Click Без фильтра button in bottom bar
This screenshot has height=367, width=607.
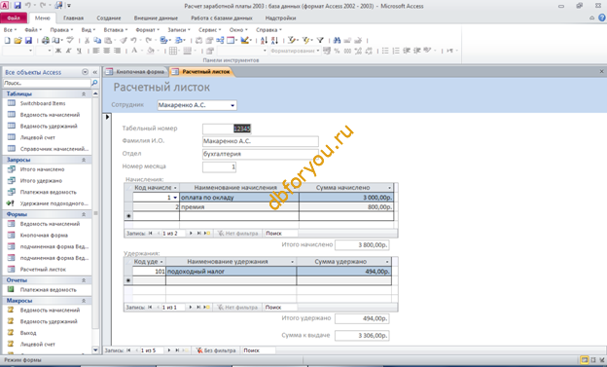216,350
